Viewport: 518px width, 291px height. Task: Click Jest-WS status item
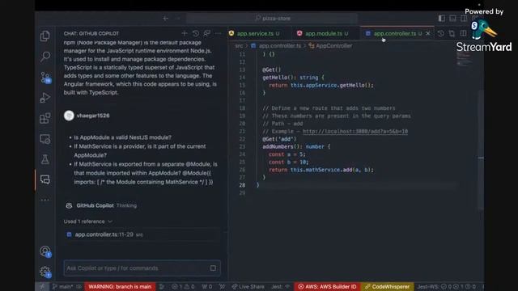446,287
